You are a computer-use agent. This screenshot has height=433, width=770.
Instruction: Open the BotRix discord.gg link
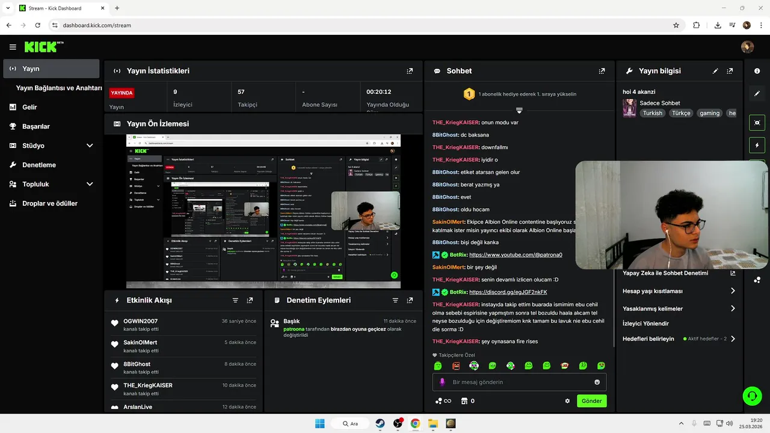click(508, 292)
